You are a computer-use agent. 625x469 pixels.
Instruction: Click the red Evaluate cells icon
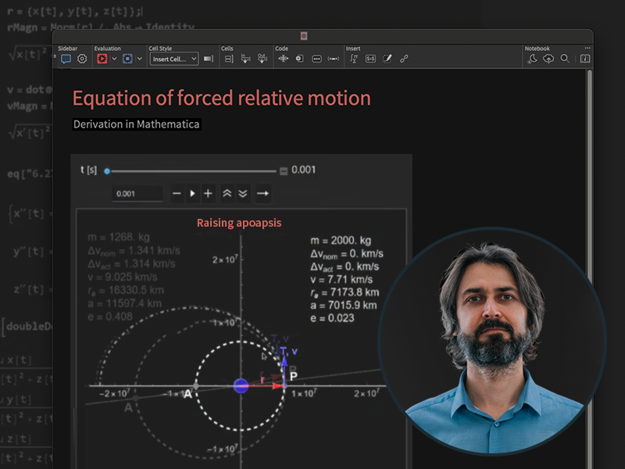[x=102, y=59]
